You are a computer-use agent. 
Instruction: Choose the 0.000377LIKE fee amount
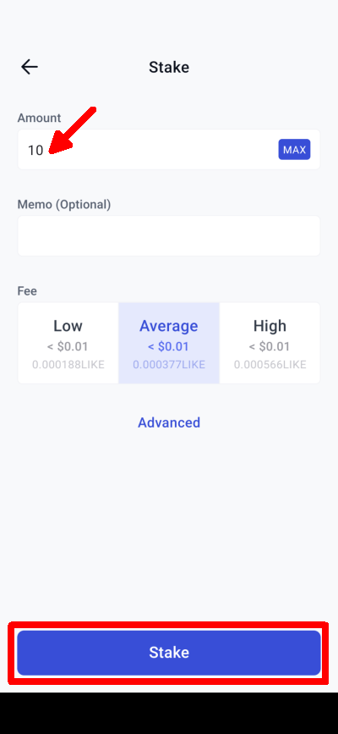click(x=169, y=365)
